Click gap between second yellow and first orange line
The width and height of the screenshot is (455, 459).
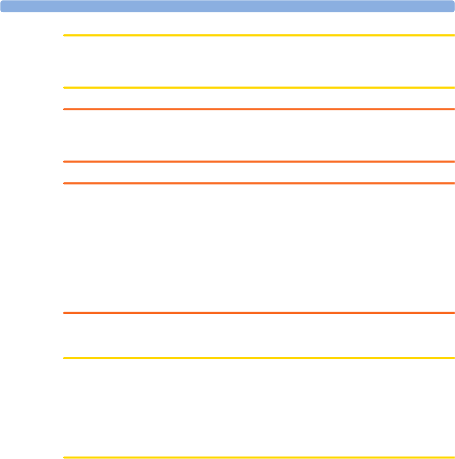(259, 98)
